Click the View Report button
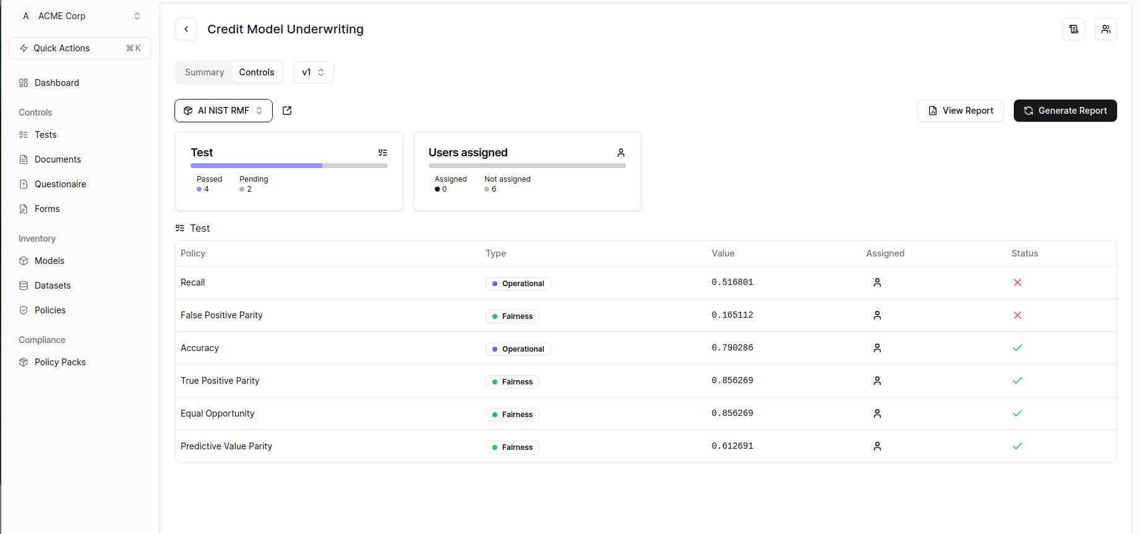The height and width of the screenshot is (534, 1140). pos(960,111)
